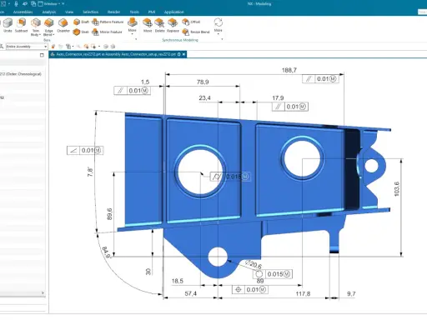
Task: Switch to the PMI ribbon tab
Action: 152,12
